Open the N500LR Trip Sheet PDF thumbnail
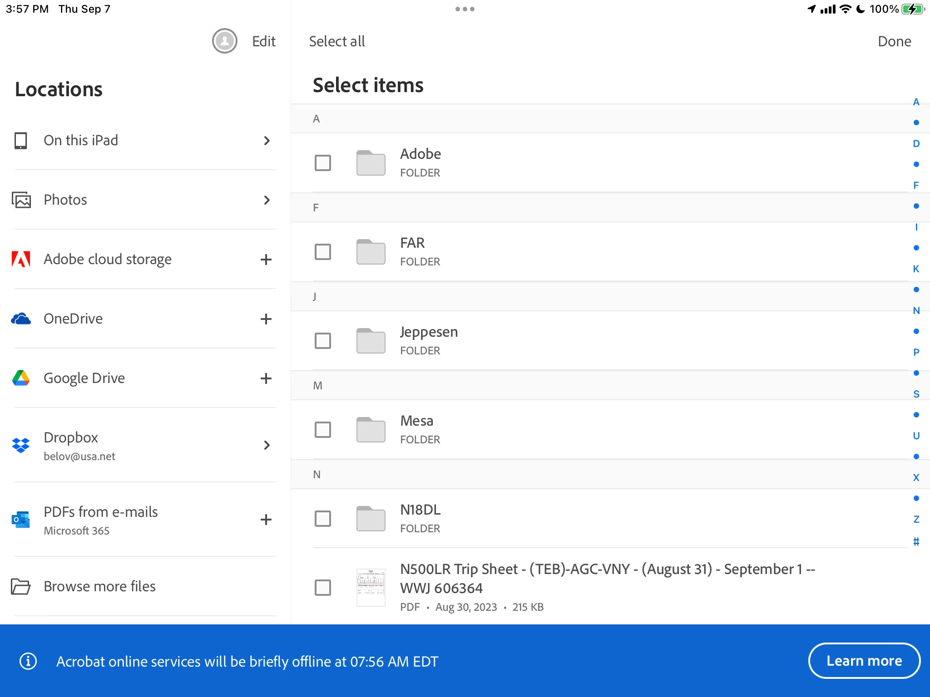The height and width of the screenshot is (697, 930). pyautogui.click(x=371, y=588)
